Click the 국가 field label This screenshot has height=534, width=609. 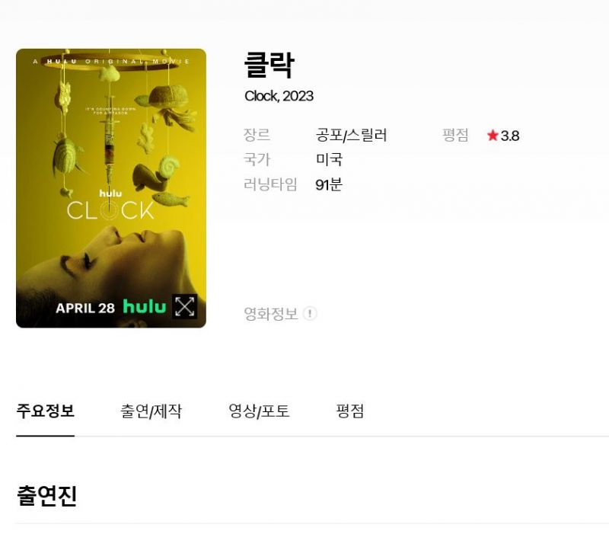(x=257, y=159)
